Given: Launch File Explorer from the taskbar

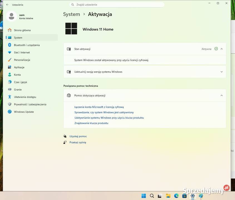Looking at the screenshot, I should [x=168, y=196].
